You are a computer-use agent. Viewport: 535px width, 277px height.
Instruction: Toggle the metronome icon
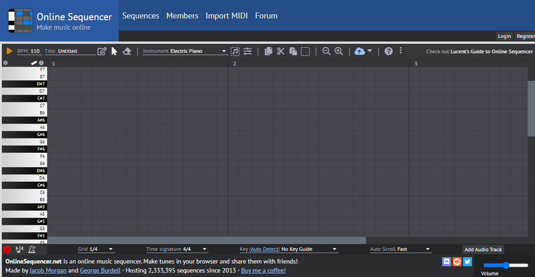(x=32, y=249)
